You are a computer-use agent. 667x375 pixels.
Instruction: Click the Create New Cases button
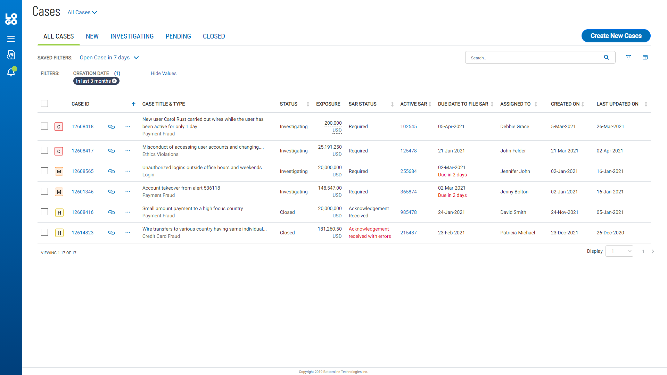[x=616, y=36]
